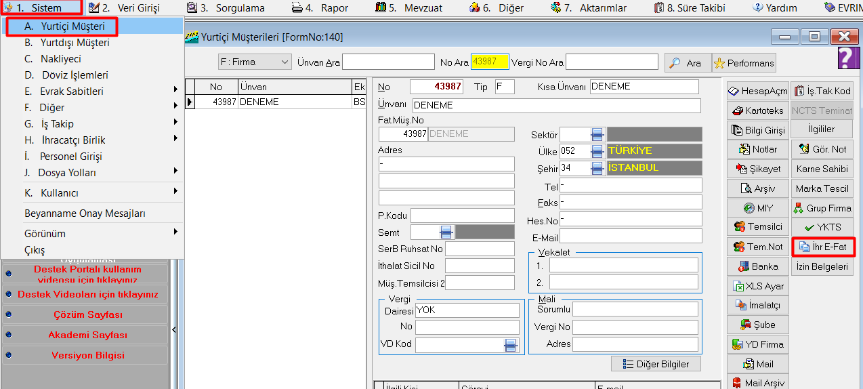Click the Diğer Bilgiler button
863x389 pixels.
[x=656, y=364]
